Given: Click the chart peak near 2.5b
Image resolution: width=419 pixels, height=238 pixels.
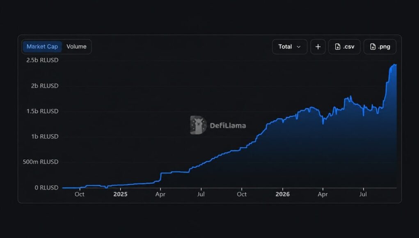Looking at the screenshot, I should click(x=395, y=65).
